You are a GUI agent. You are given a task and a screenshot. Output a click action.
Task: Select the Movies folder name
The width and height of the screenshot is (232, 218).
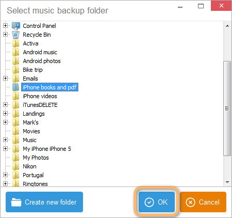tap(31, 131)
